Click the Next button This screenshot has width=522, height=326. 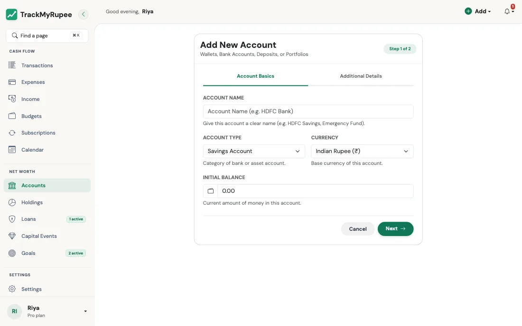395,229
